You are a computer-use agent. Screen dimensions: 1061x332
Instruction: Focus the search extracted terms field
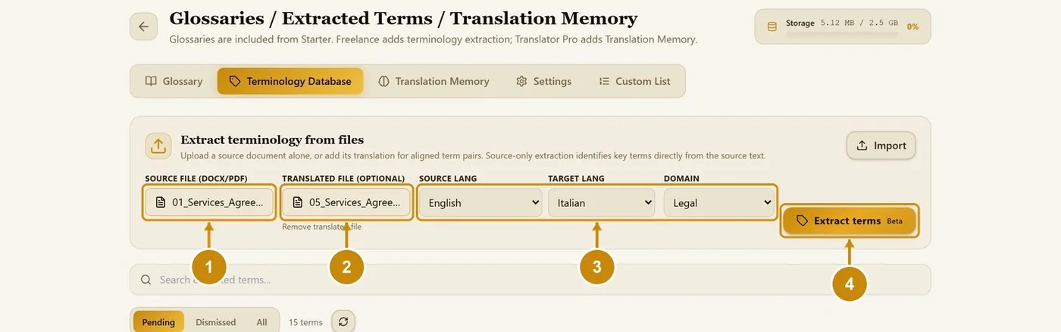[530, 280]
